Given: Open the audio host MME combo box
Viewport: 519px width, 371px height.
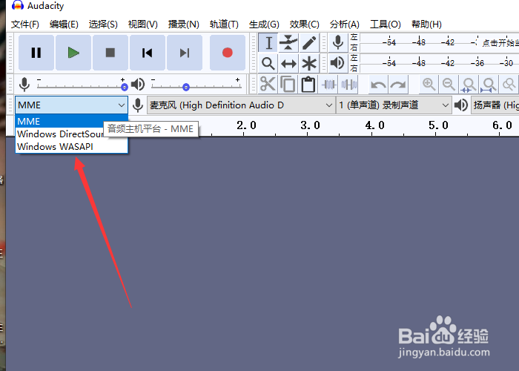Looking at the screenshot, I should 71,105.
